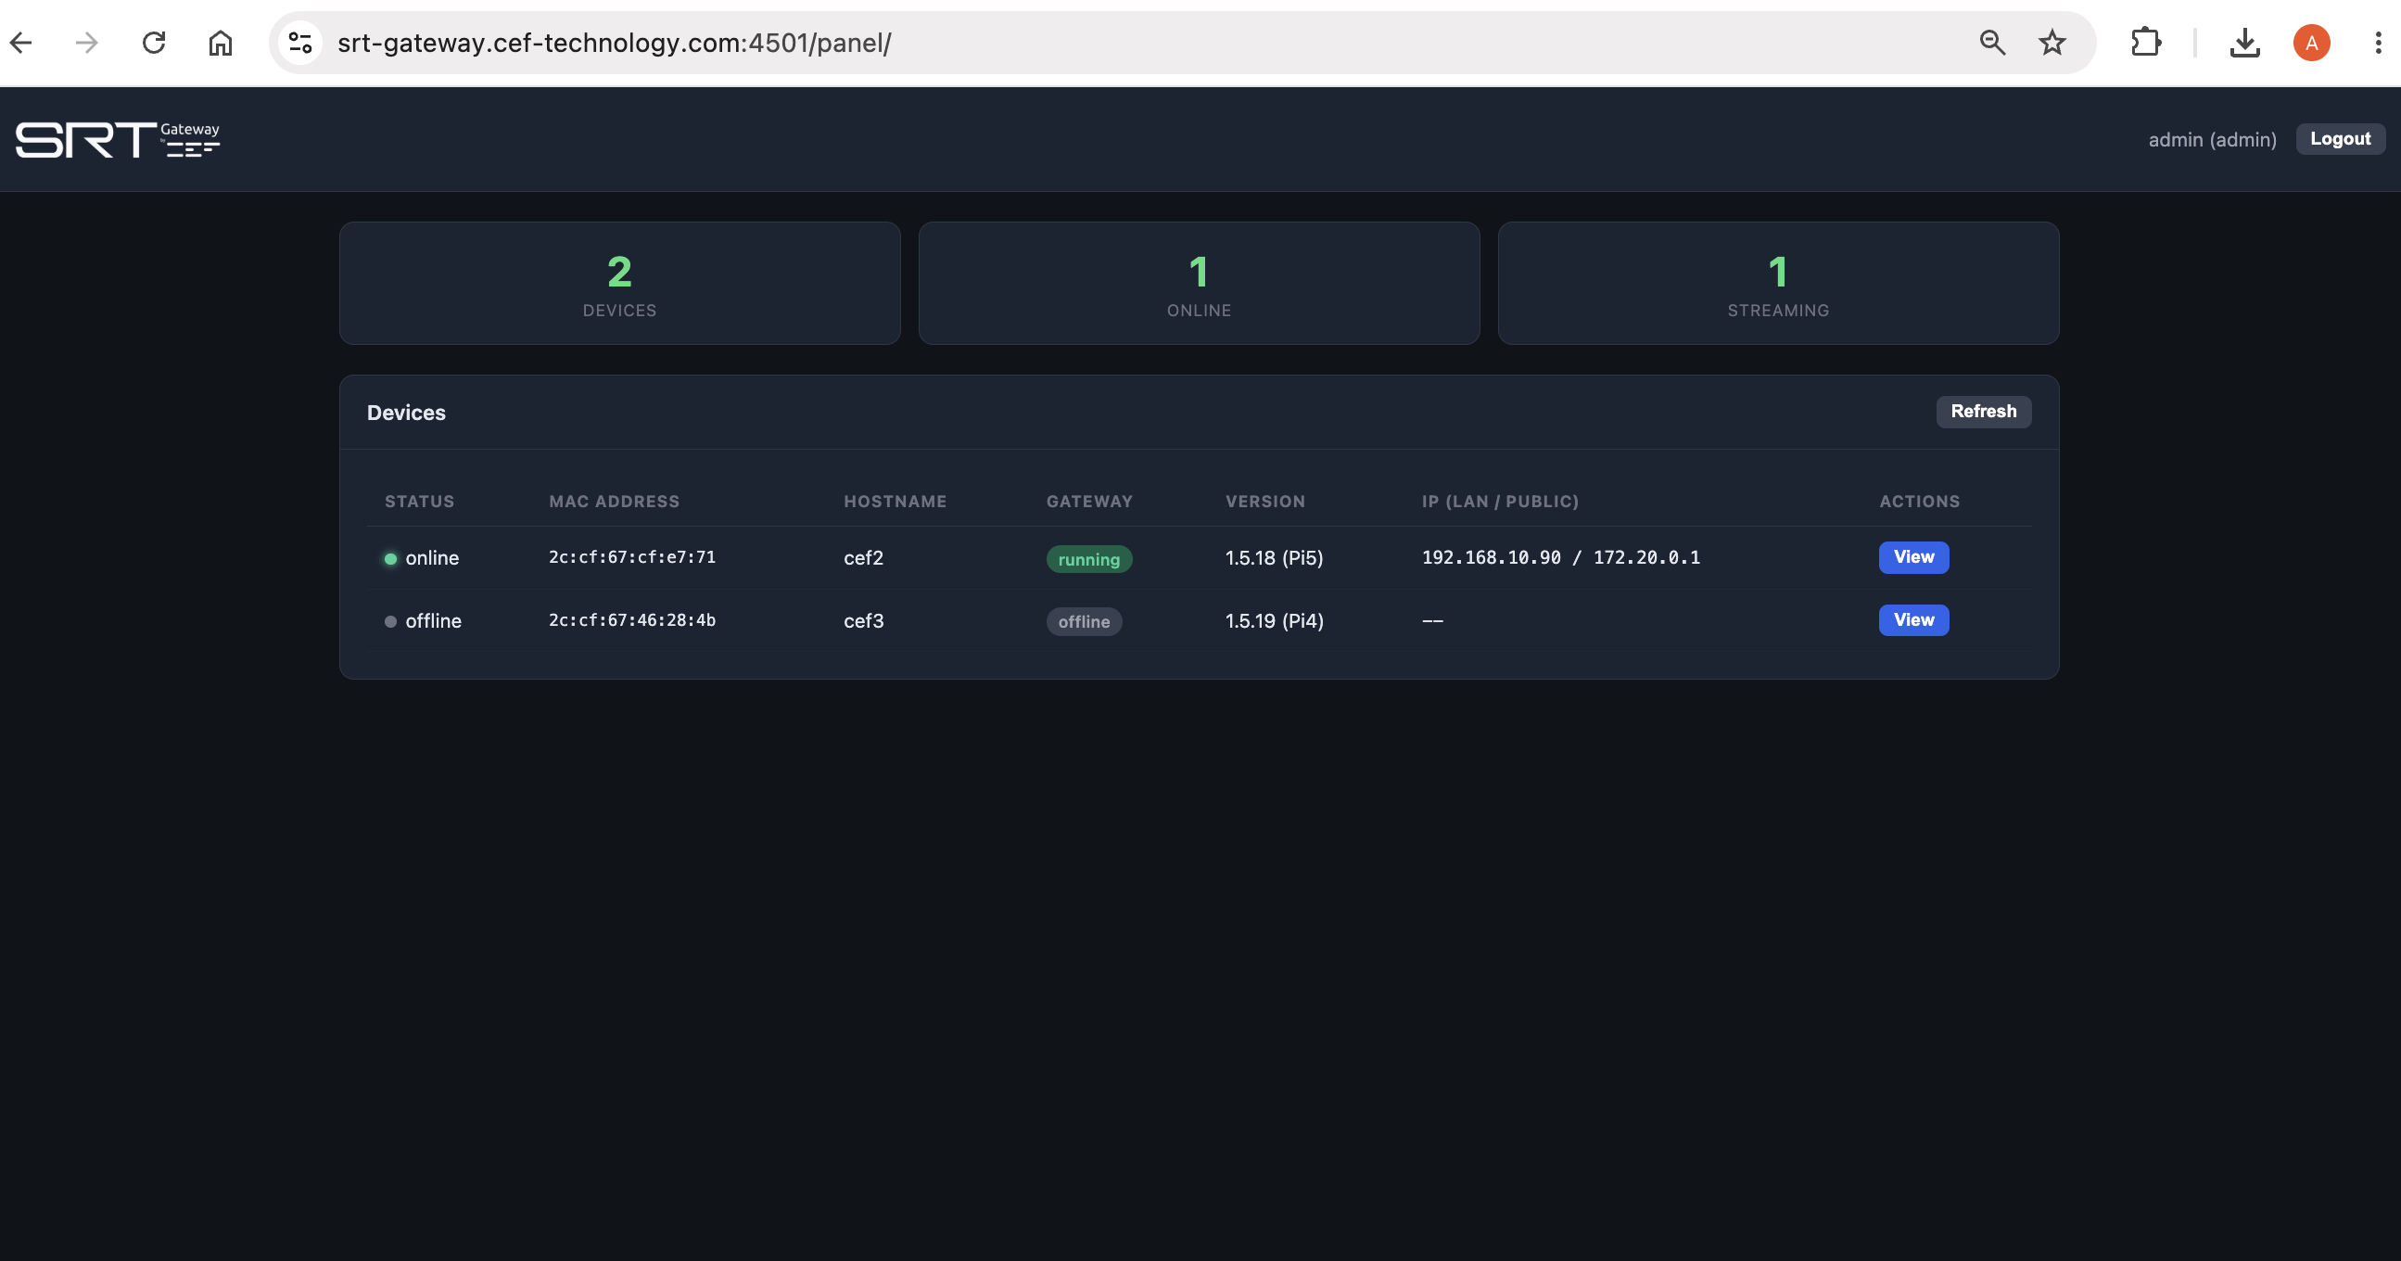Click IP 192.168.10.90 / 172.20.0.1
The width and height of the screenshot is (2401, 1261).
(1560, 557)
